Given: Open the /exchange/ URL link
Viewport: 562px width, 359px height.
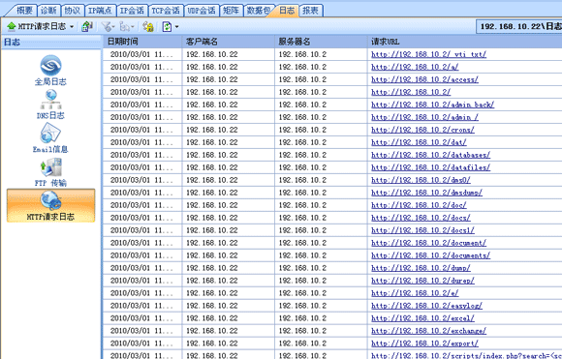Looking at the screenshot, I should pyautogui.click(x=428, y=331).
